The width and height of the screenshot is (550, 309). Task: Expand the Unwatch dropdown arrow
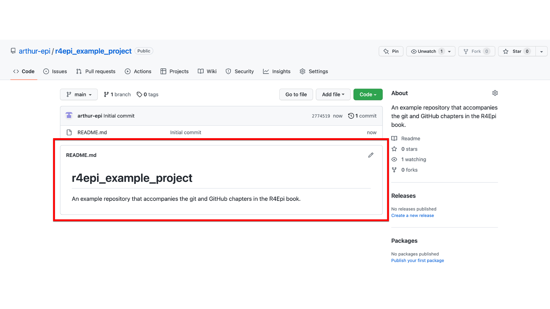tap(450, 52)
